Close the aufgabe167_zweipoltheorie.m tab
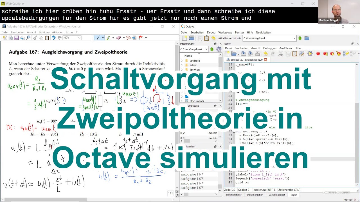 tap(265, 60)
